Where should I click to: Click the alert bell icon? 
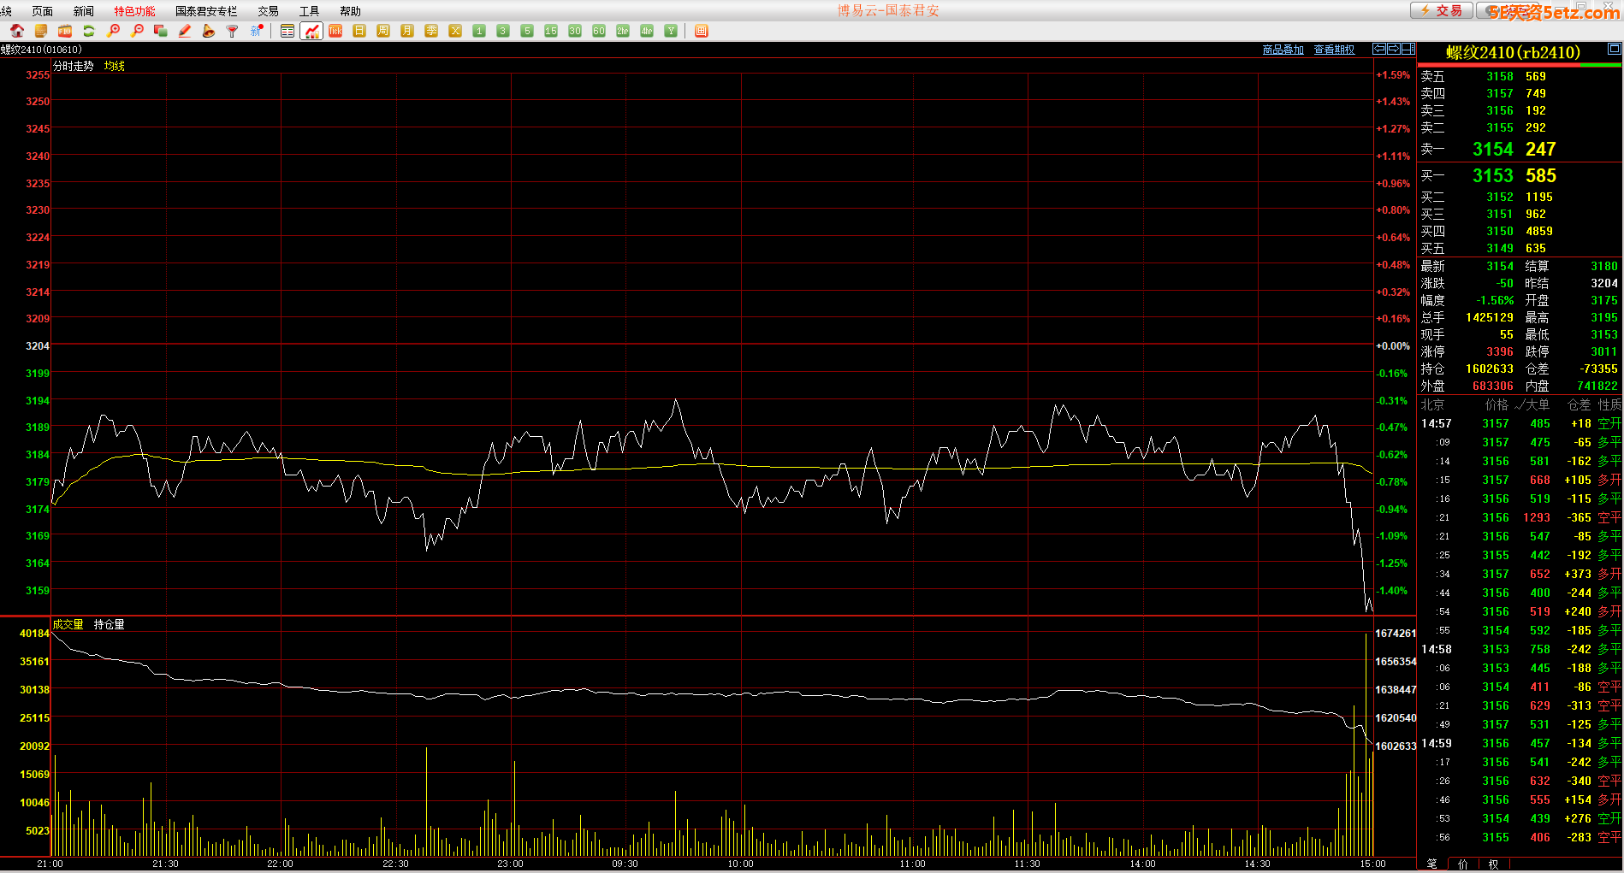click(208, 31)
